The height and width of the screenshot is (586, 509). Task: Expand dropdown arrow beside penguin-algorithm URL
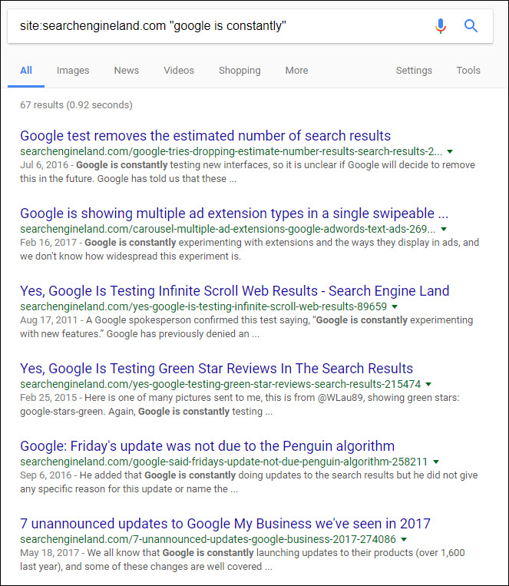pos(435,462)
